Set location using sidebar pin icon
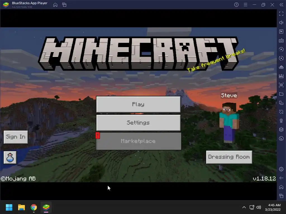The width and height of the screenshot is (286, 214). coord(281,121)
